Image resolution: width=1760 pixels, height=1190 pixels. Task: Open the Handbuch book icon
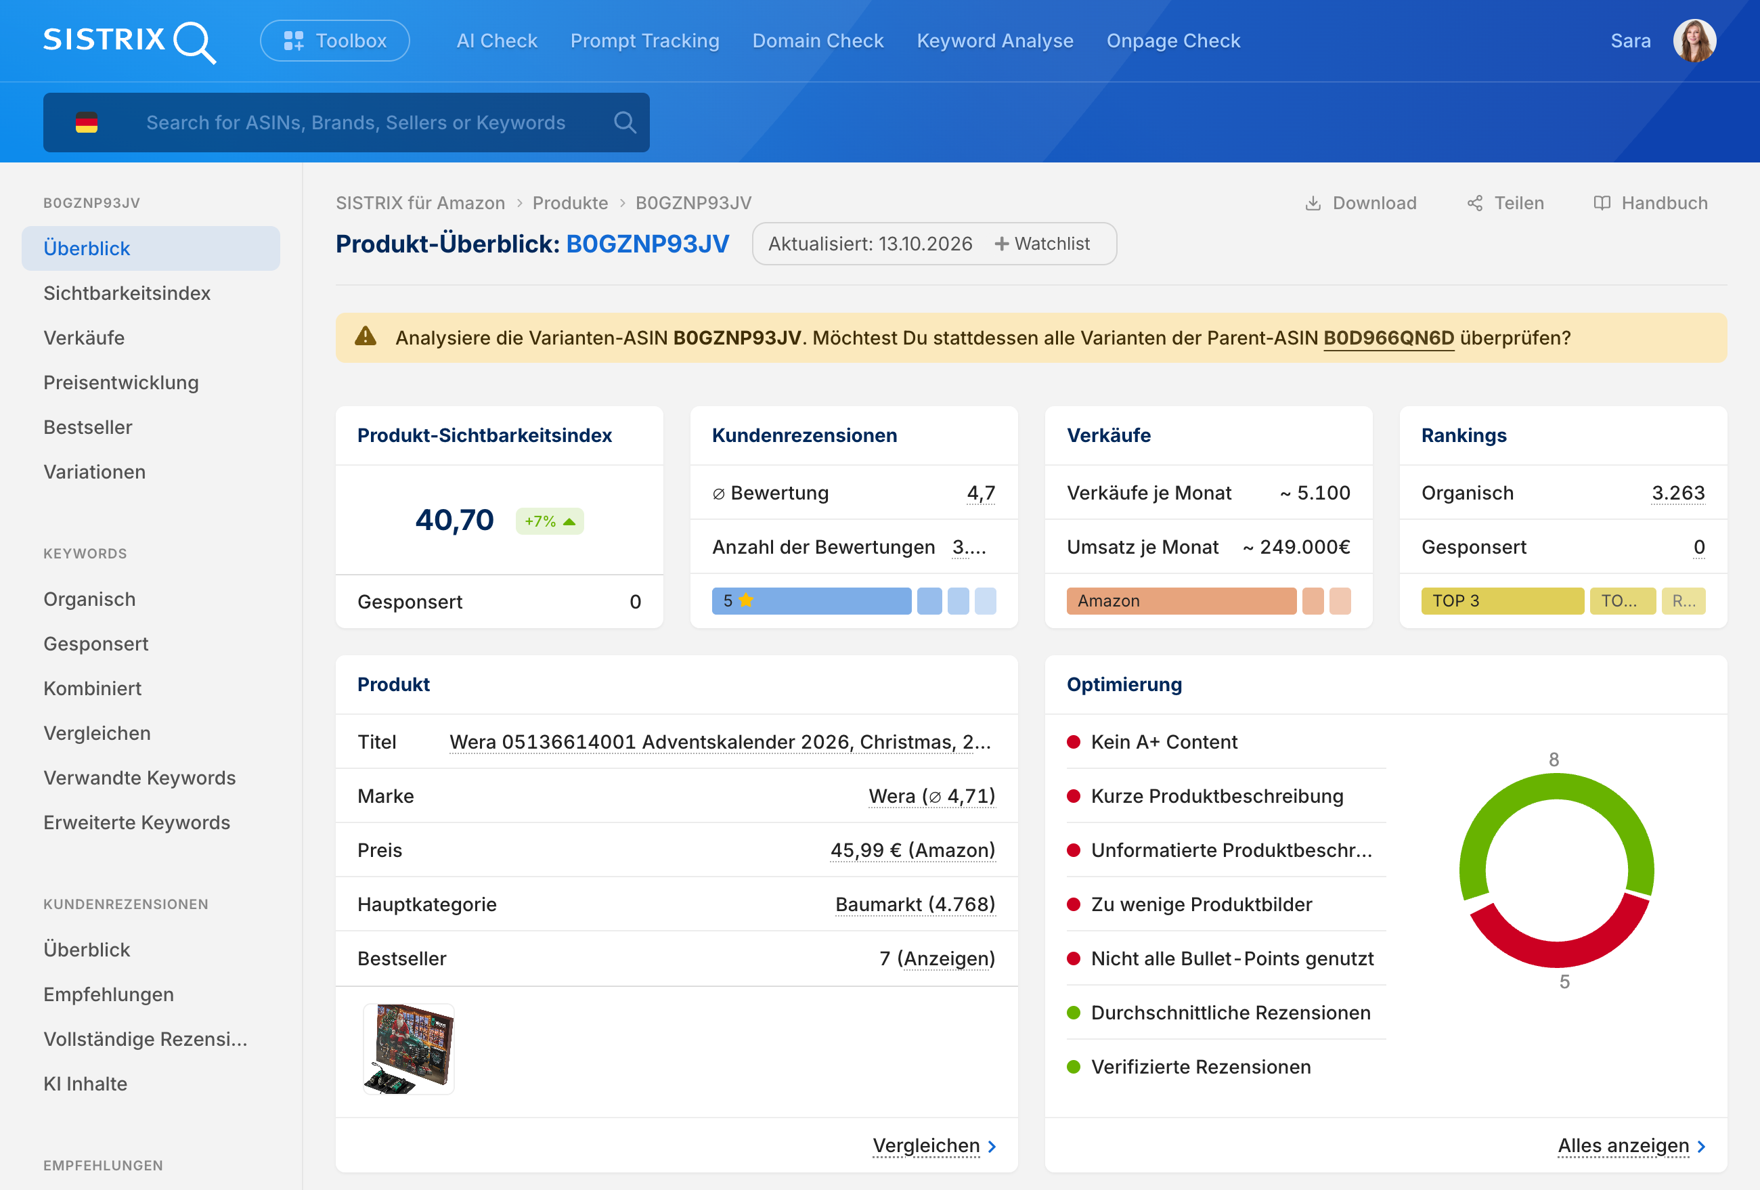[x=1602, y=203]
